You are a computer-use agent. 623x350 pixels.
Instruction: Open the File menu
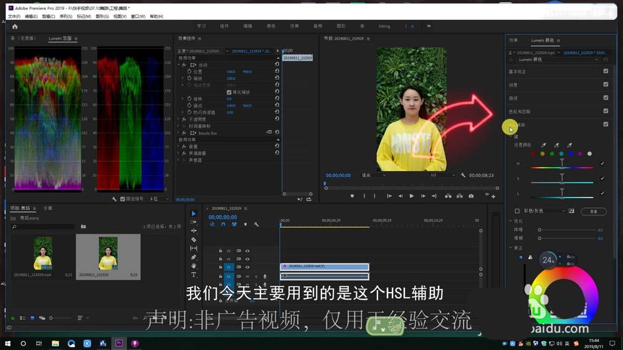tap(14, 16)
